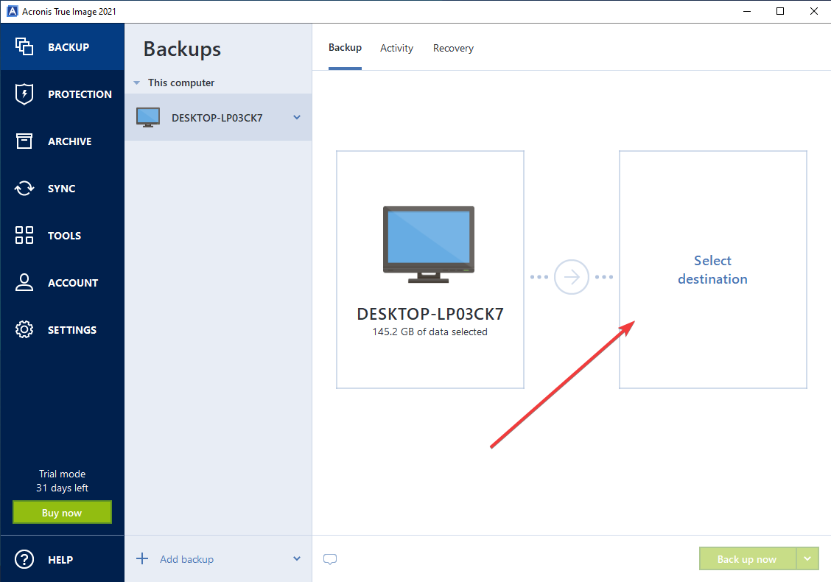Open the Add backup dropdown arrow
831x582 pixels.
[x=297, y=558]
